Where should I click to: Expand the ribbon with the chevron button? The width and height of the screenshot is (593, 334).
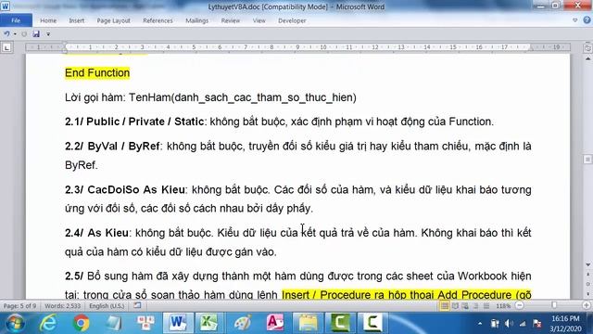tap(574, 20)
